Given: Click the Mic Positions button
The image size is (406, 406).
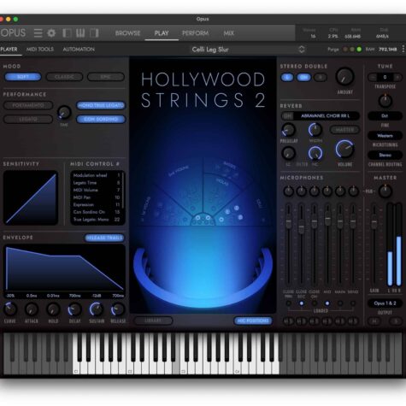Looking at the screenshot, I should pos(253,321).
